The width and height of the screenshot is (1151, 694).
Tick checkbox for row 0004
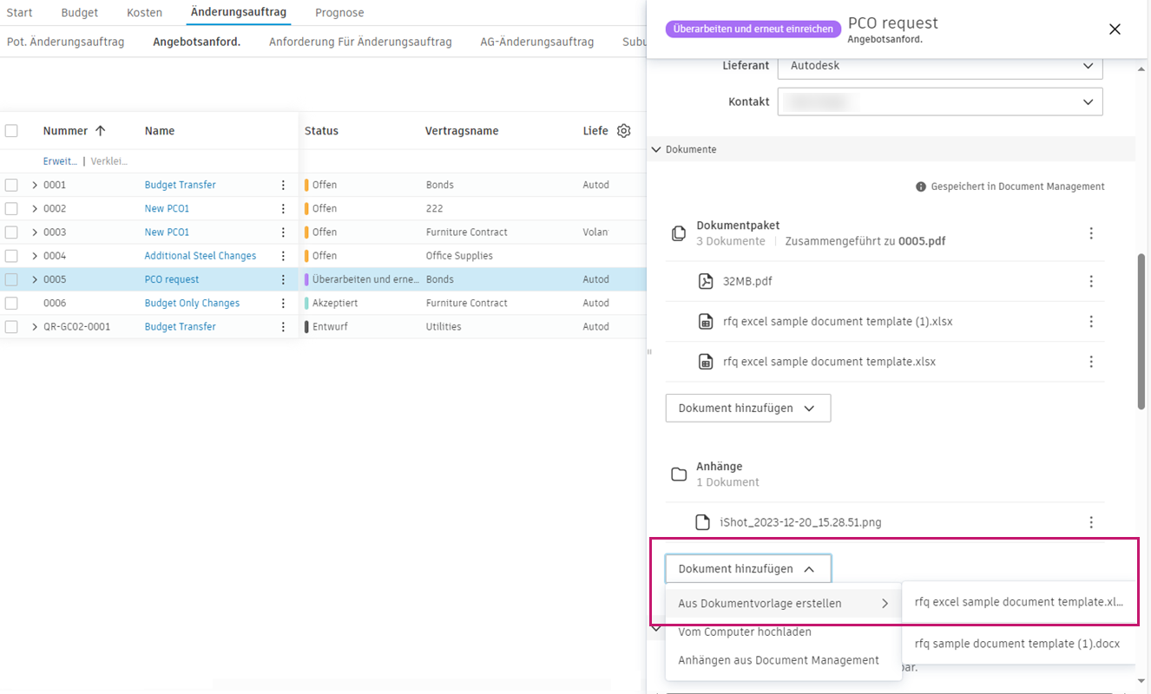tap(11, 256)
